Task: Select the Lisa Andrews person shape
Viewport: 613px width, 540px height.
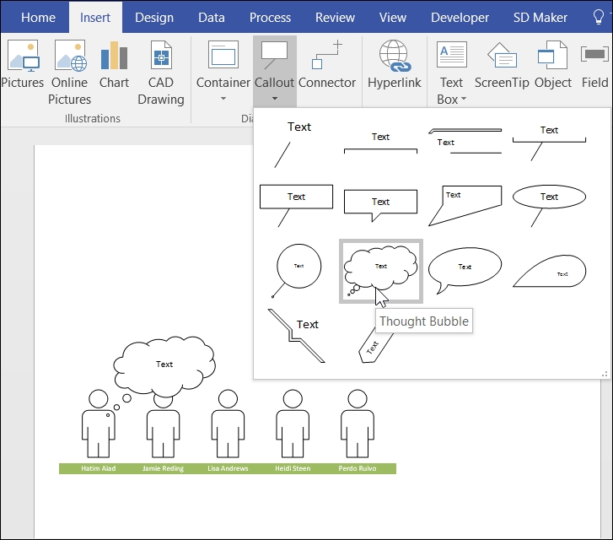Action: pyautogui.click(x=228, y=424)
